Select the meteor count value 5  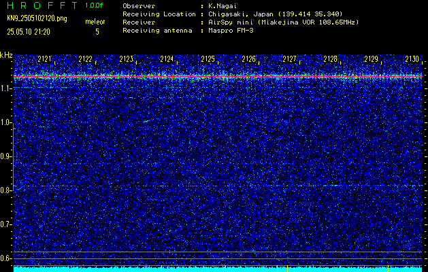[97, 32]
